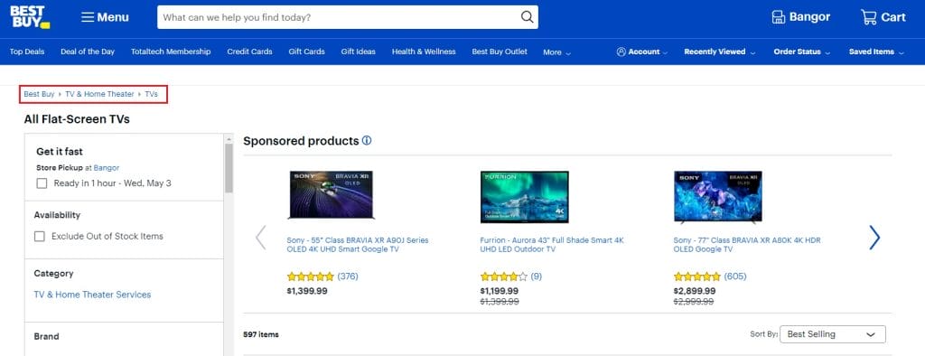The image size is (925, 356).
Task: Click TVs breadcrumb link
Action: 152,95
